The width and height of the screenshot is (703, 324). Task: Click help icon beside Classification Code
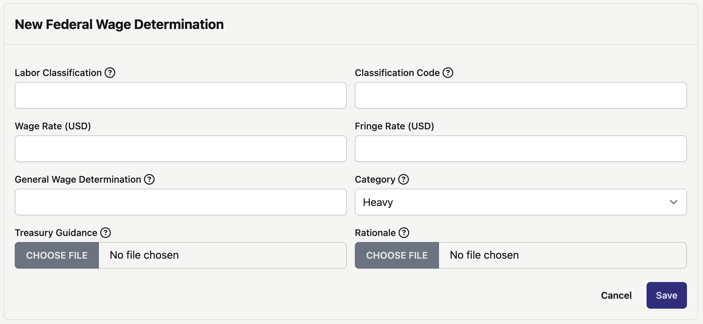pyautogui.click(x=448, y=73)
